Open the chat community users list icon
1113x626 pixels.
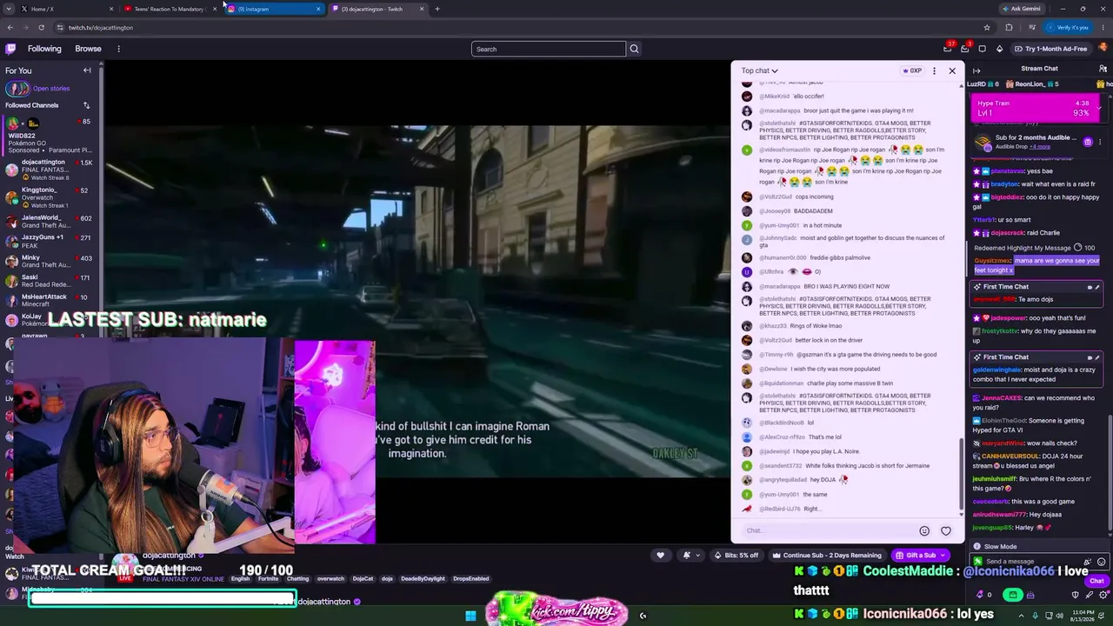click(1103, 69)
